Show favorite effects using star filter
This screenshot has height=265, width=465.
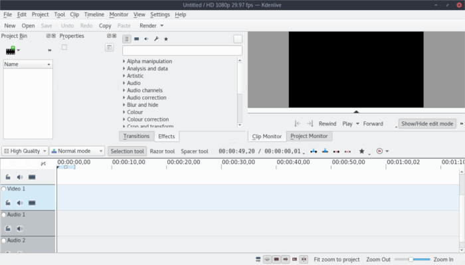pyautogui.click(x=166, y=39)
